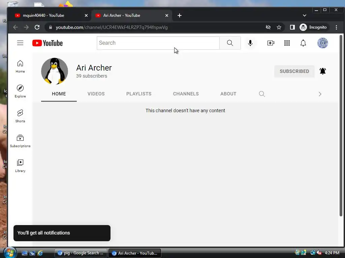Close the Ari Archer tab
Image resolution: width=345 pixels, height=258 pixels.
[167, 15]
